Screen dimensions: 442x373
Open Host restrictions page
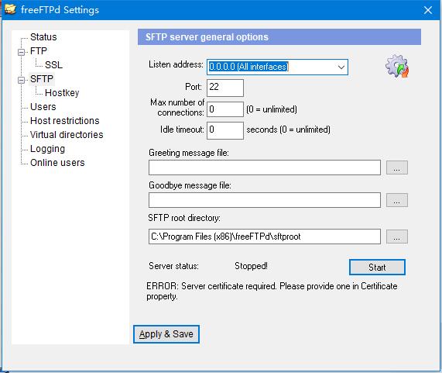[x=64, y=120]
